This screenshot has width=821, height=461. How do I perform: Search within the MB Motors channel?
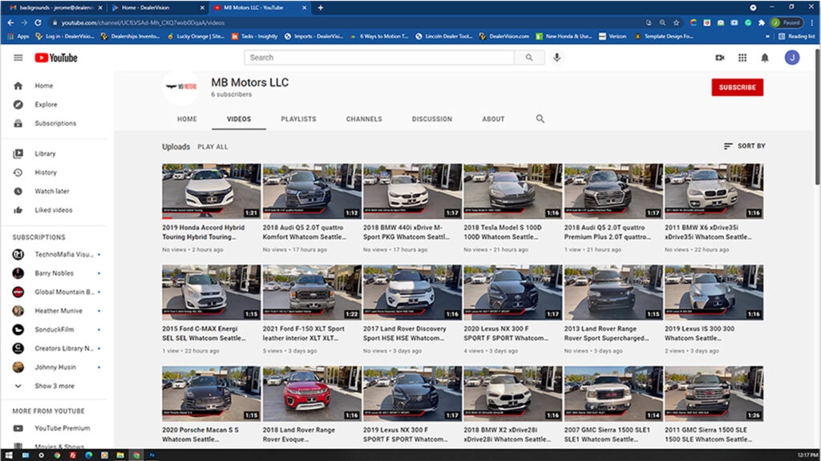click(540, 119)
